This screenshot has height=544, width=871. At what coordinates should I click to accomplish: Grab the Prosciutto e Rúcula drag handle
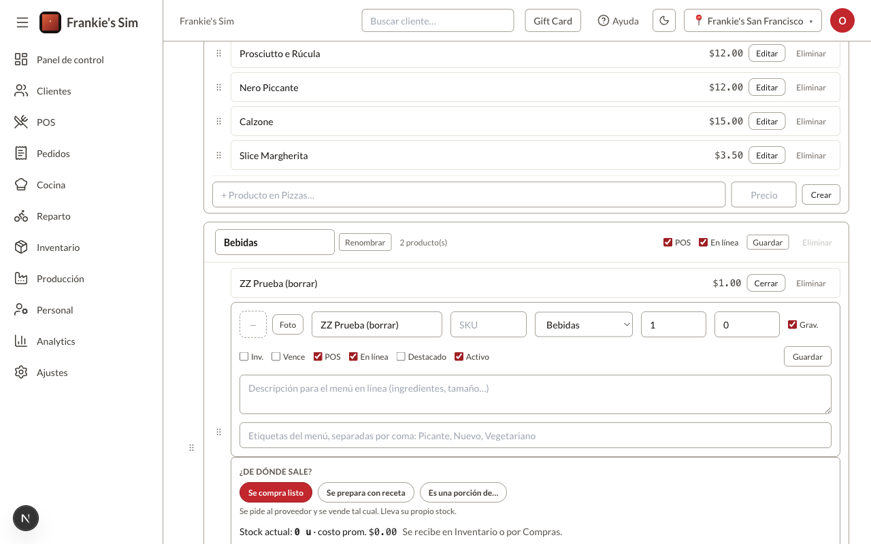point(218,53)
